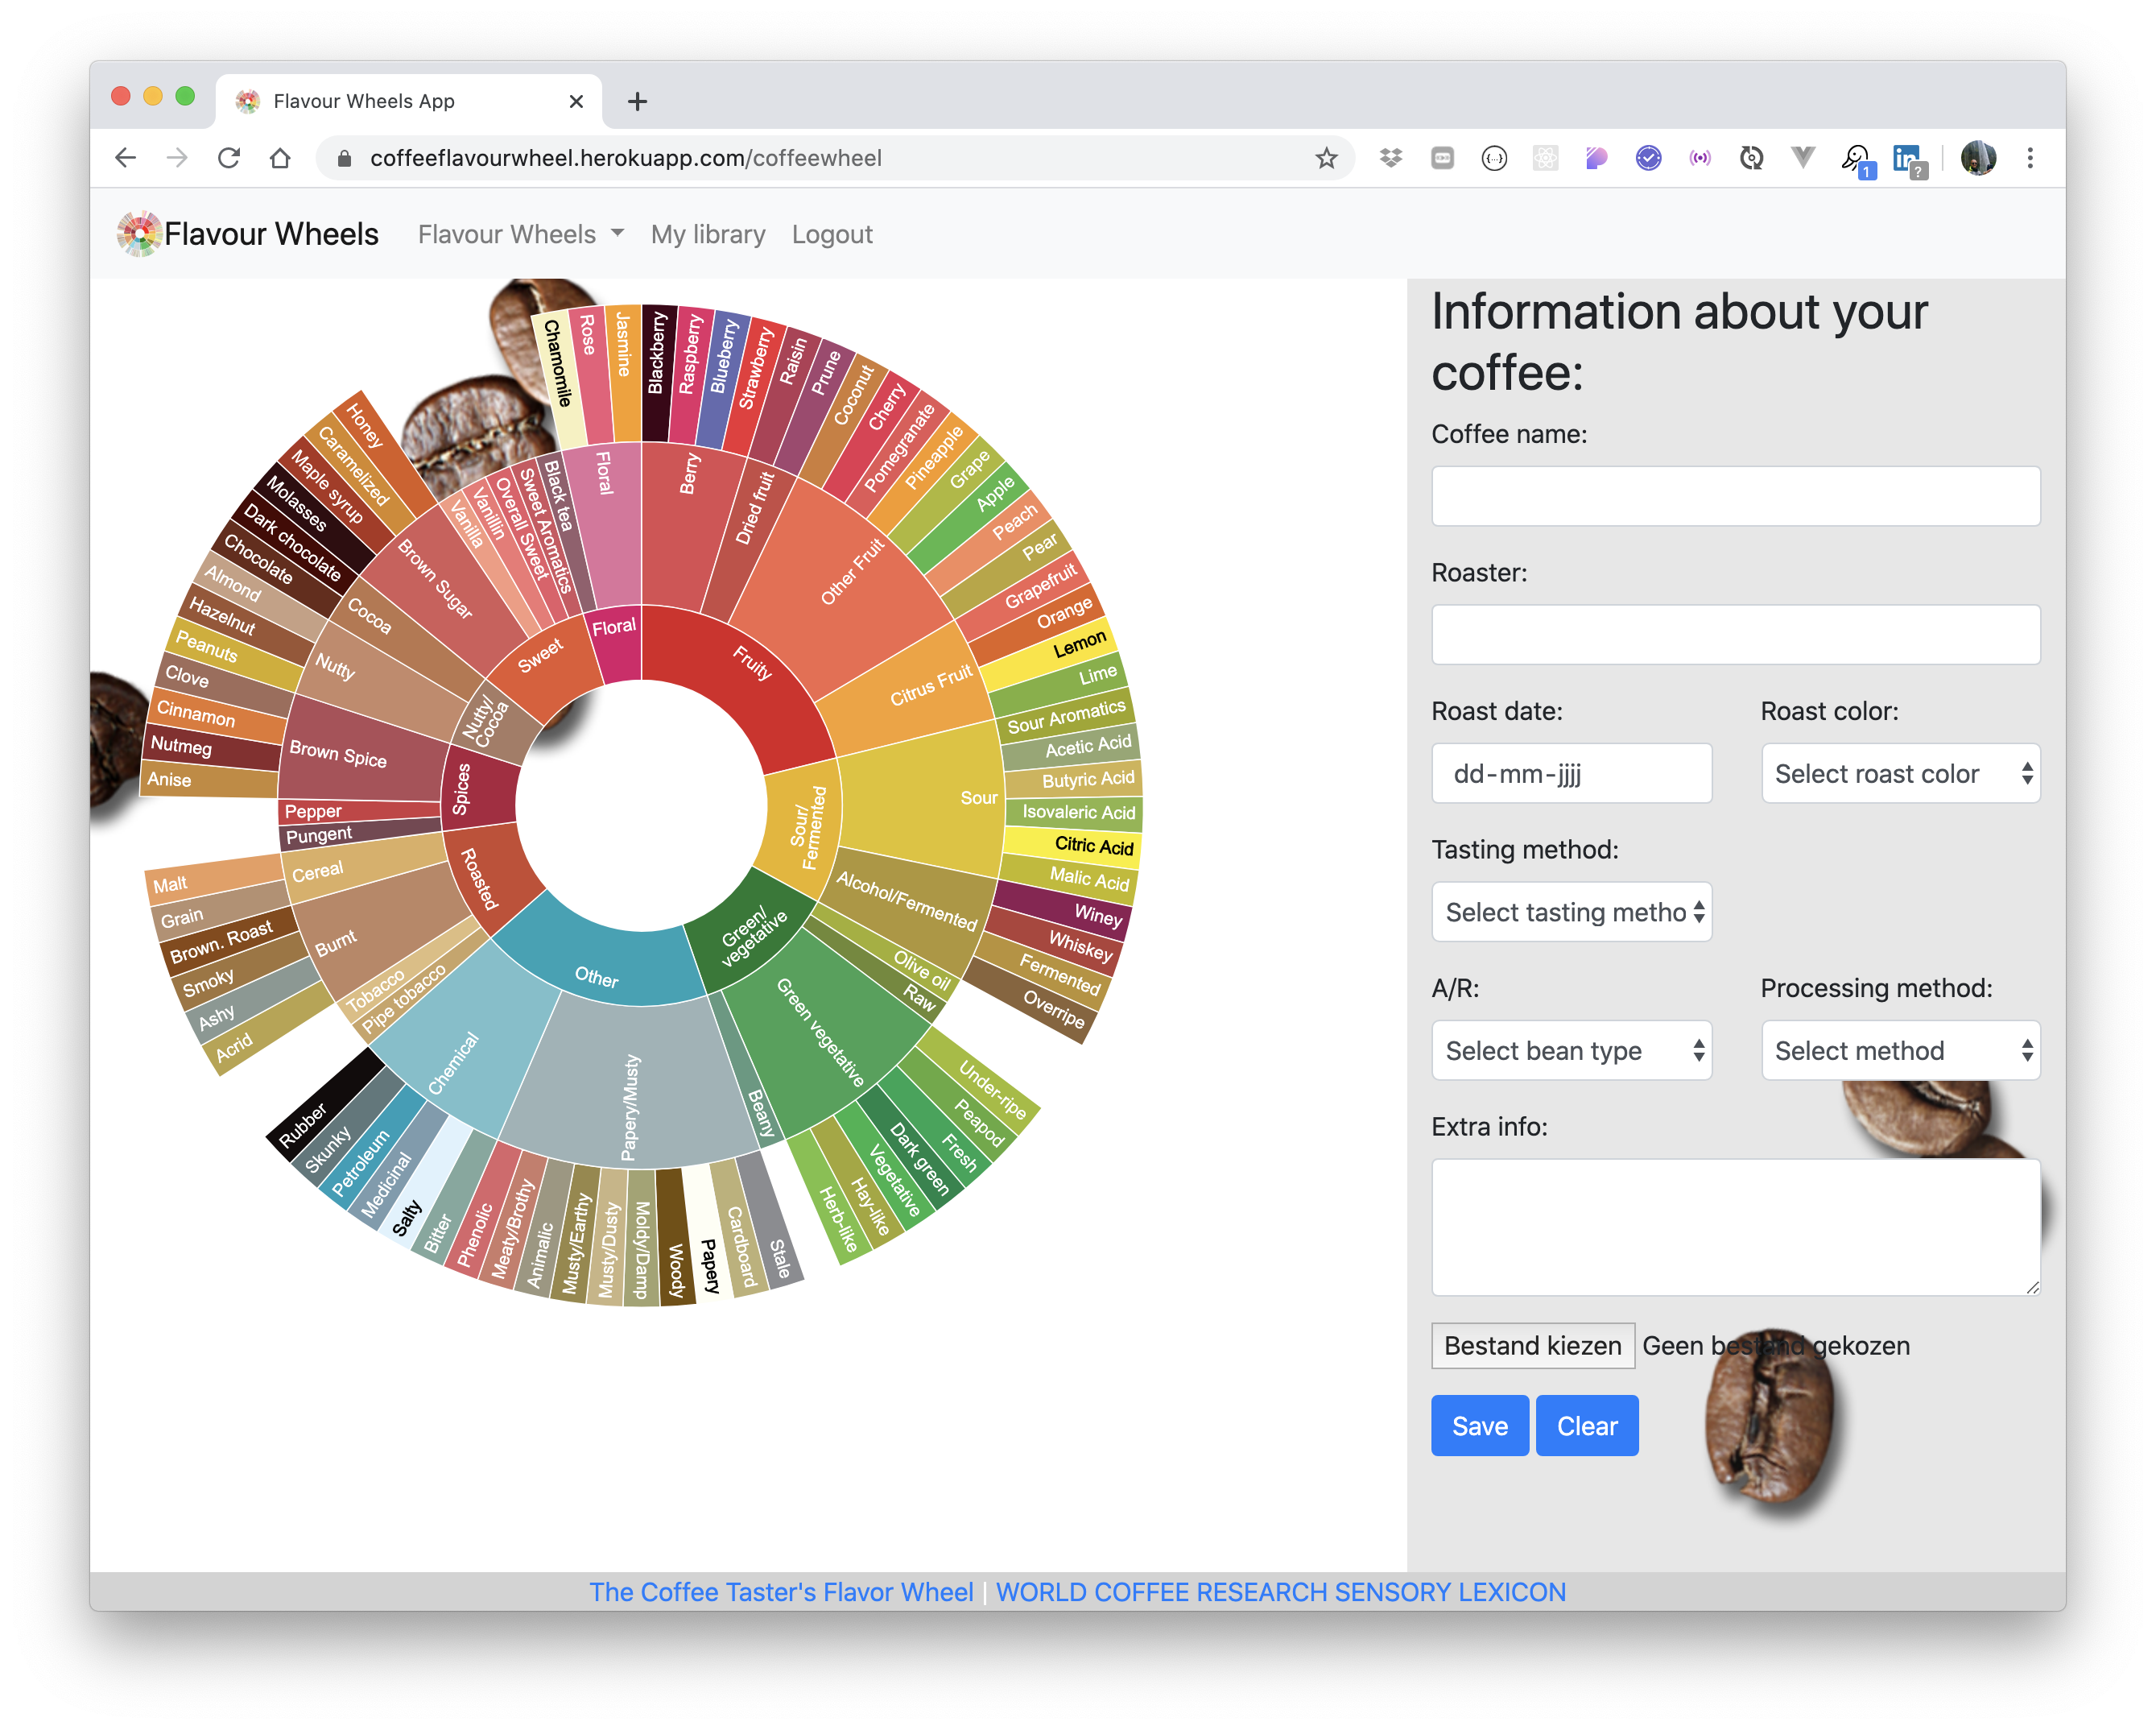Click the Logout link
Viewport: 2156px width, 1730px height.
point(832,234)
